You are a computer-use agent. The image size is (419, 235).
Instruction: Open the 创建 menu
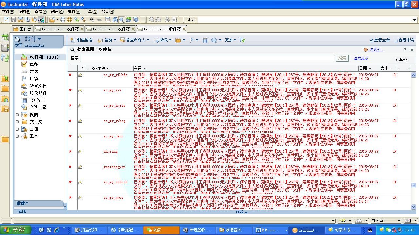coord(57,12)
